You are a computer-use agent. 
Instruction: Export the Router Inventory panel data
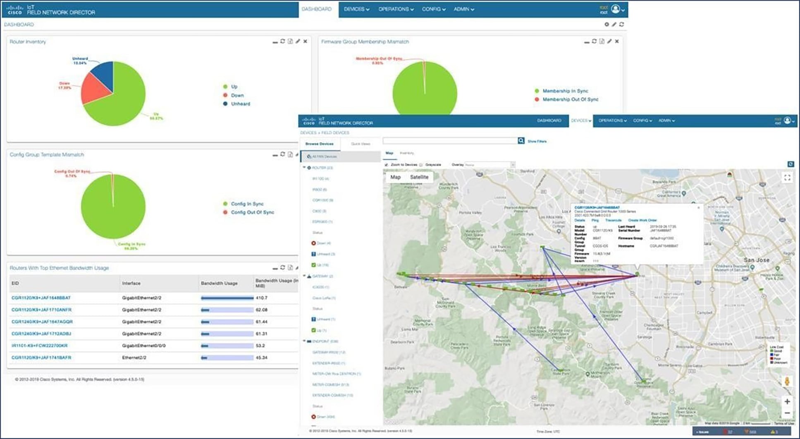point(290,41)
